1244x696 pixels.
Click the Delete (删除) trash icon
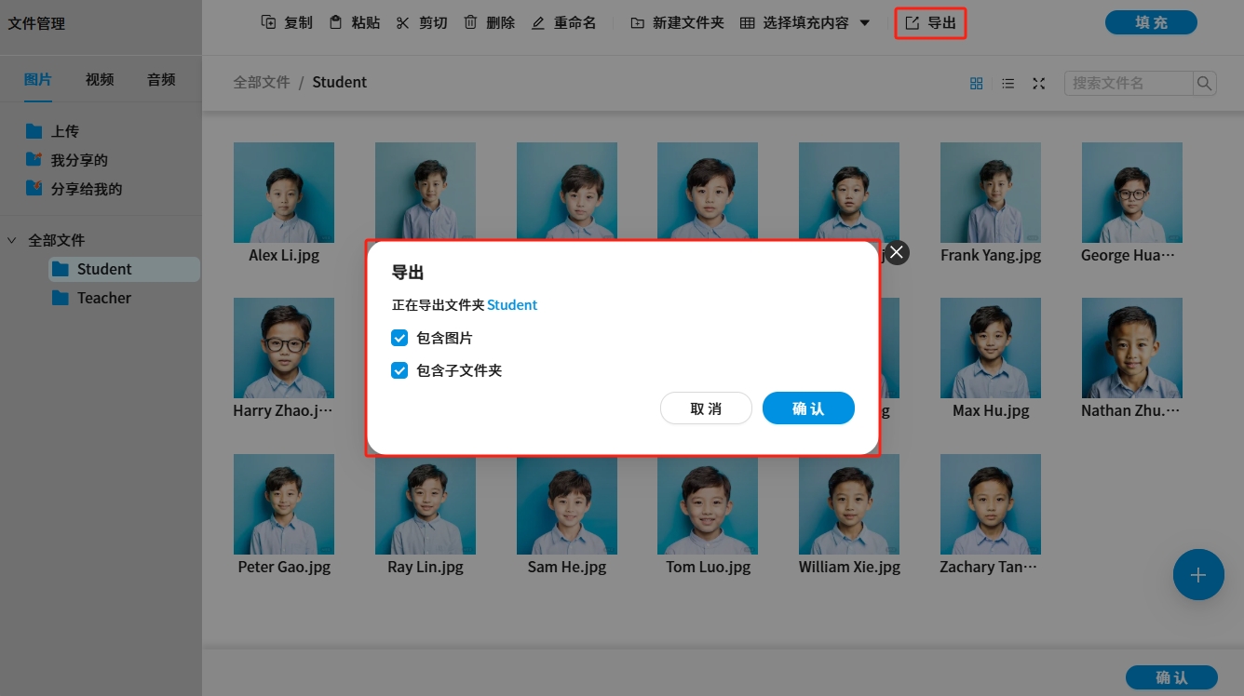(x=470, y=22)
